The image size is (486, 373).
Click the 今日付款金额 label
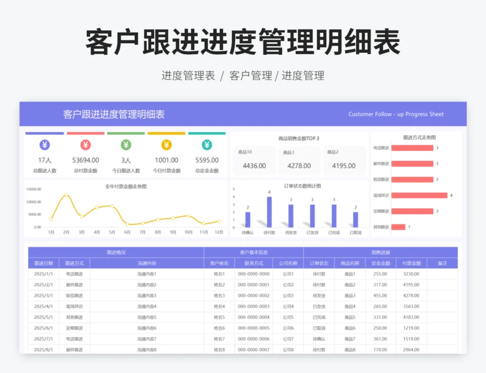pos(166,170)
